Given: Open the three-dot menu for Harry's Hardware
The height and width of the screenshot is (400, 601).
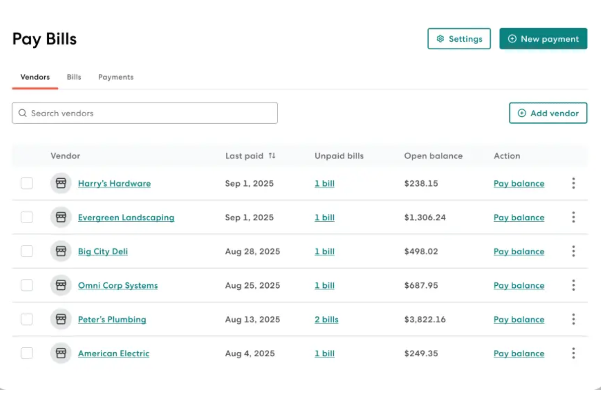Looking at the screenshot, I should coord(573,183).
